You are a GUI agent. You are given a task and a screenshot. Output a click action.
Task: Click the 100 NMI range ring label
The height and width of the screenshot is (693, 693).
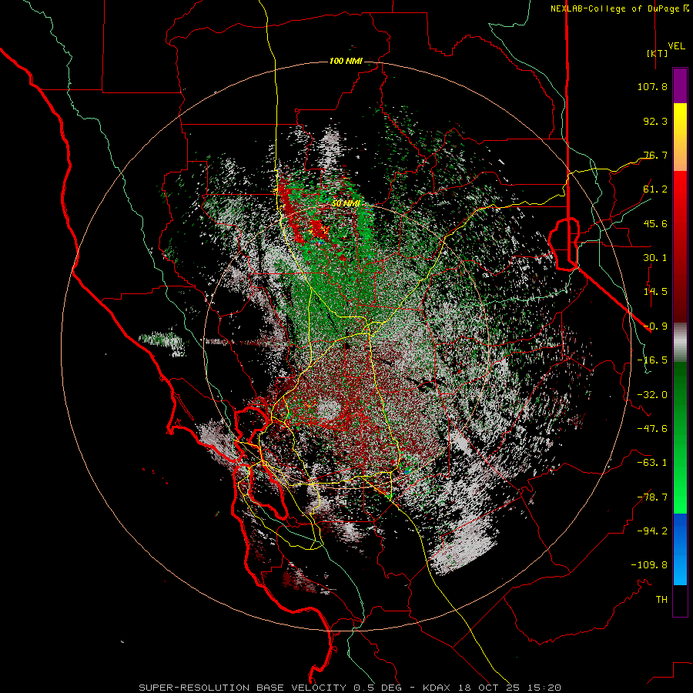346,61
